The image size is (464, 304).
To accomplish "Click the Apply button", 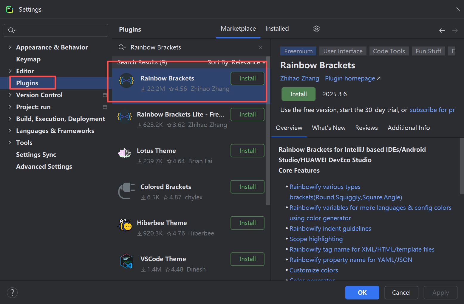I will pos(440,293).
